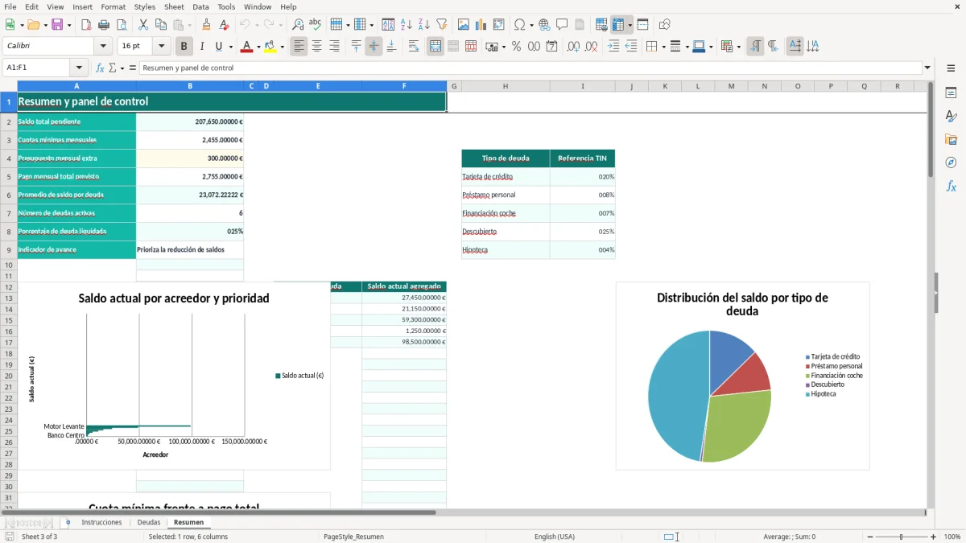Click column header H
966x543 pixels.
[506, 86]
